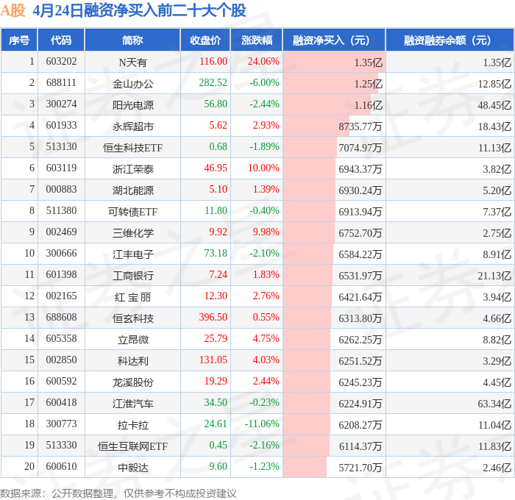This screenshot has width=515, height=500.
Task: Click the 简称 column header
Action: tap(132, 40)
